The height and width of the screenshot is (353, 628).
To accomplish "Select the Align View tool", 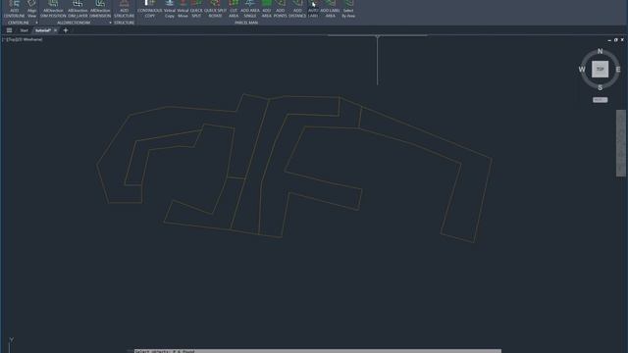I will point(32,9).
